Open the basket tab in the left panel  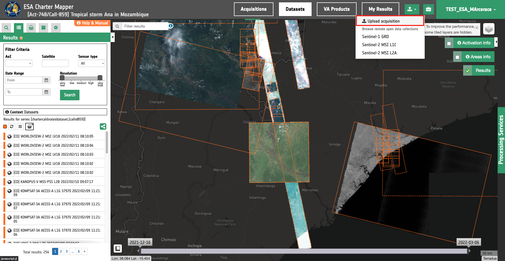(31, 28)
